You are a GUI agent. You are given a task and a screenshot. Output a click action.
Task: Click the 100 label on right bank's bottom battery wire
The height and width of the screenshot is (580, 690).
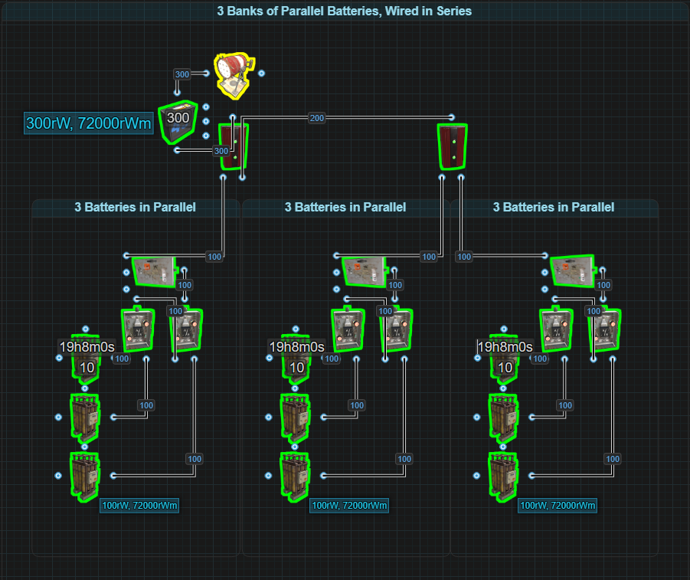[x=613, y=459]
